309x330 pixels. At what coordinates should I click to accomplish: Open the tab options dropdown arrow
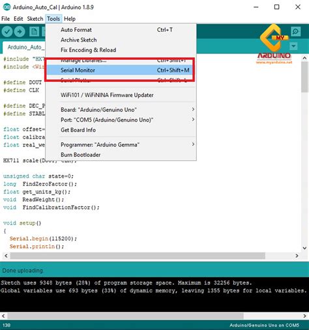point(293,46)
